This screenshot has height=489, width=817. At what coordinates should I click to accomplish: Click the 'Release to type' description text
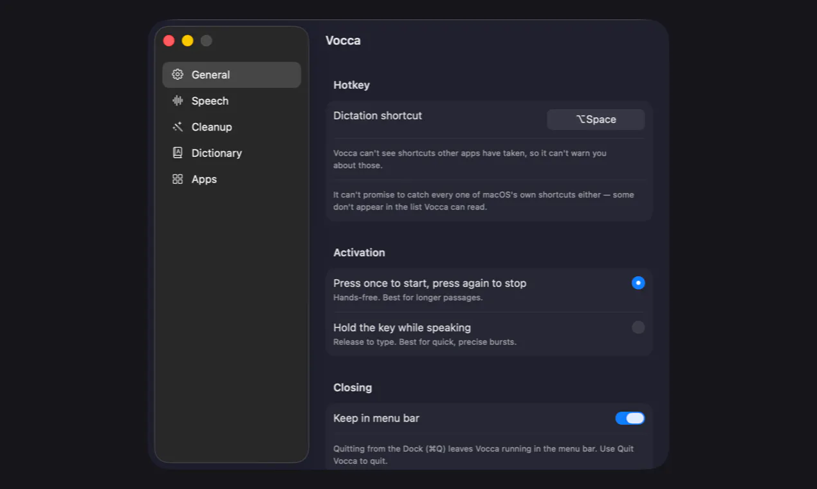click(425, 342)
